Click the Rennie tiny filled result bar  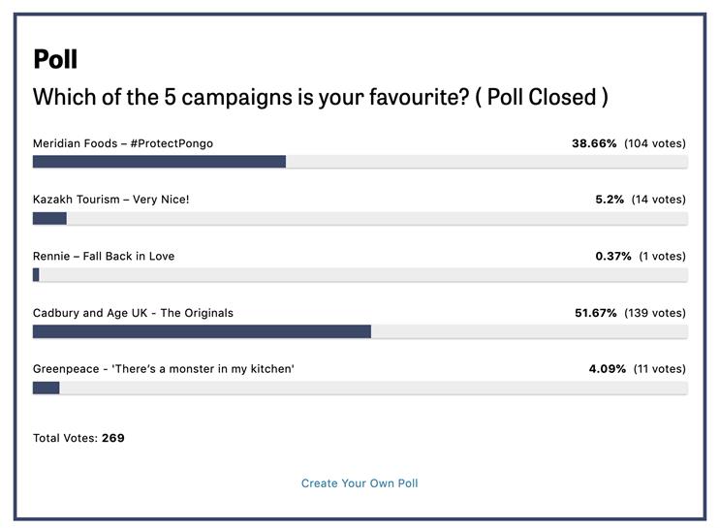[x=36, y=274]
